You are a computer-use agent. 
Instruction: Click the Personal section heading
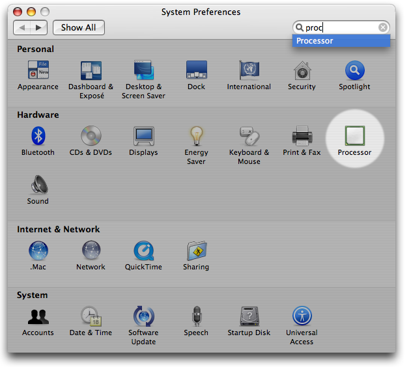click(35, 49)
